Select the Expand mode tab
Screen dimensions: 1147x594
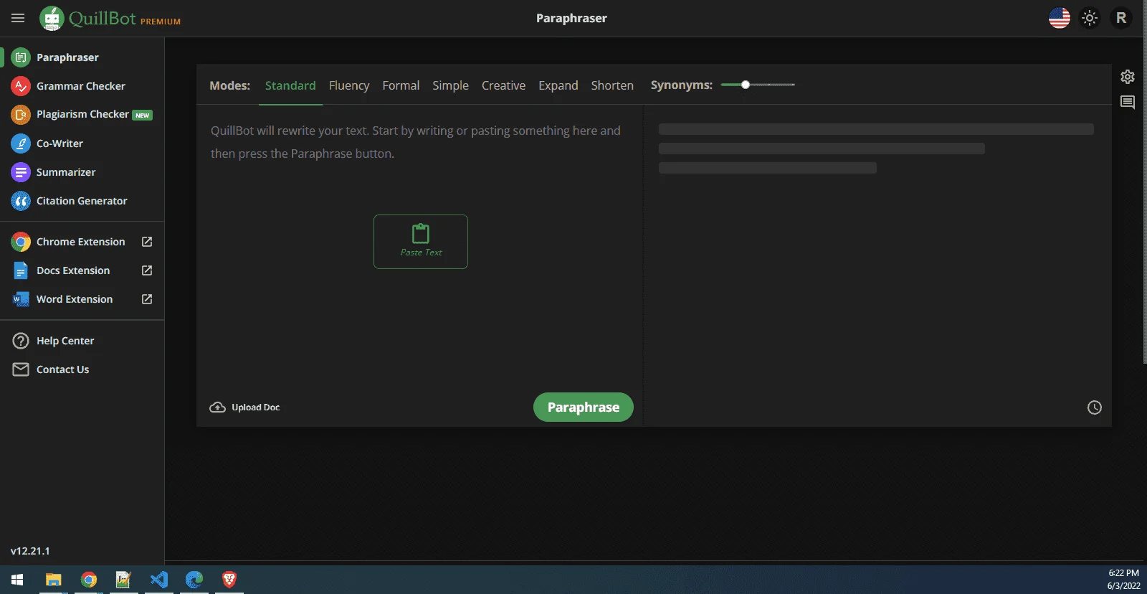(558, 85)
